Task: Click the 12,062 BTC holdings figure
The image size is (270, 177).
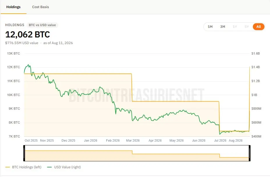Action: coord(28,35)
